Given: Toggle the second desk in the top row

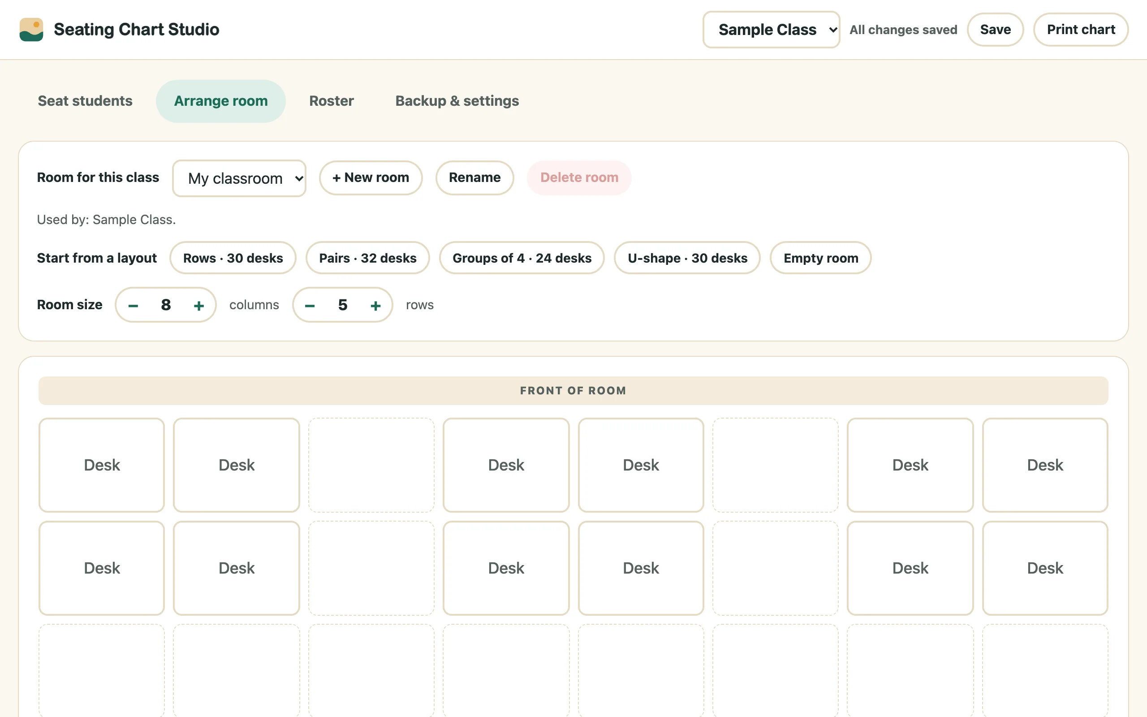Looking at the screenshot, I should (237, 465).
